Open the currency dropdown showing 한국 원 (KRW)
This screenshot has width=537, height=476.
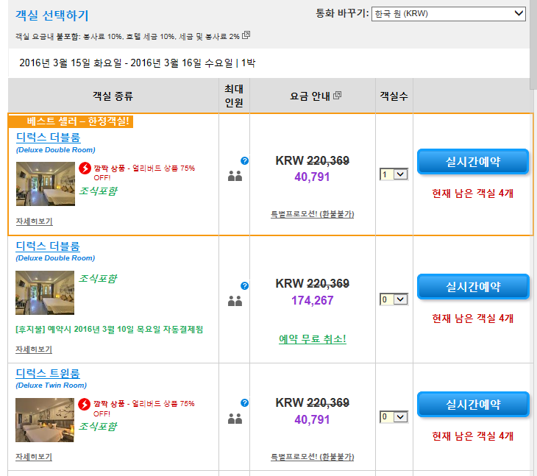click(x=448, y=14)
